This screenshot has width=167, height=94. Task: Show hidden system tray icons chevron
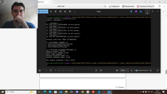pos(138,92)
